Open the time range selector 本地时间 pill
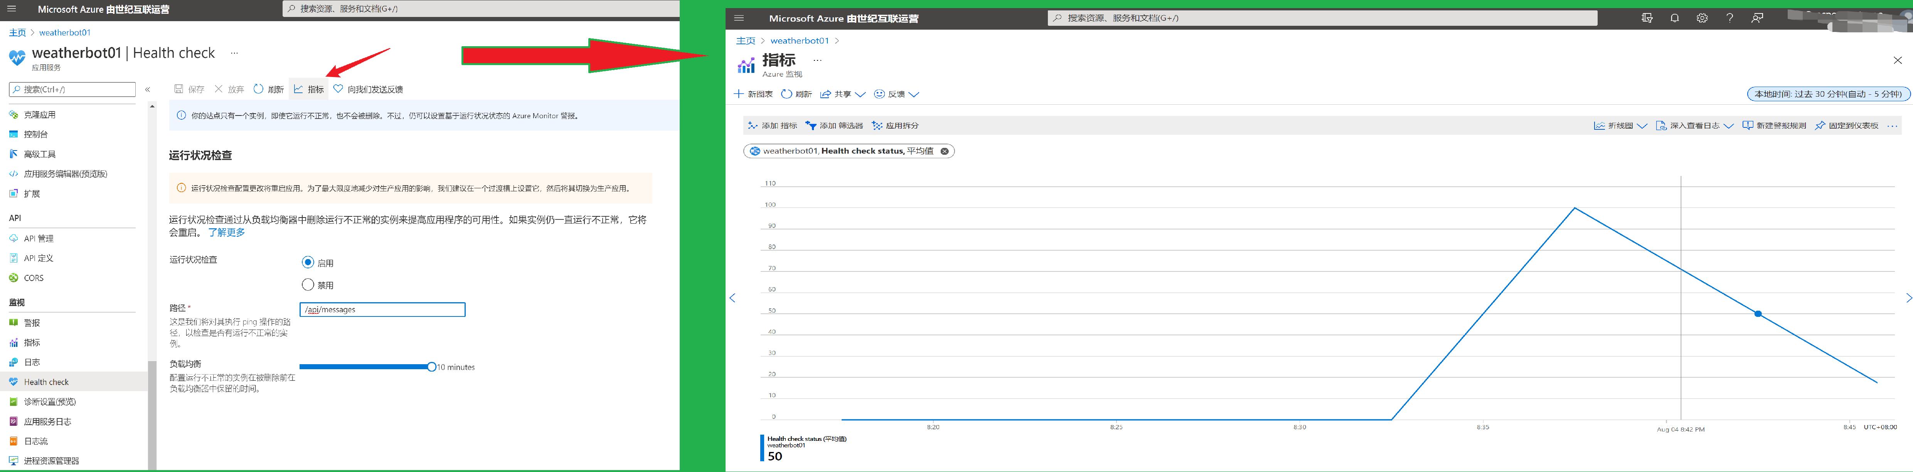 click(x=1828, y=94)
